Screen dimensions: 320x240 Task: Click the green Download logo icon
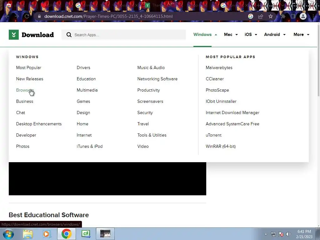point(14,35)
